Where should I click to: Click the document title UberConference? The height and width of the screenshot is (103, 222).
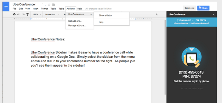(24, 5)
